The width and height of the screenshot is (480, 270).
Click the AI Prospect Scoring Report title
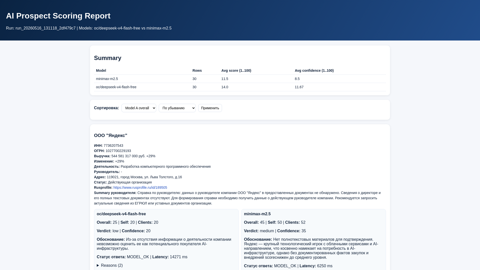pos(58,16)
